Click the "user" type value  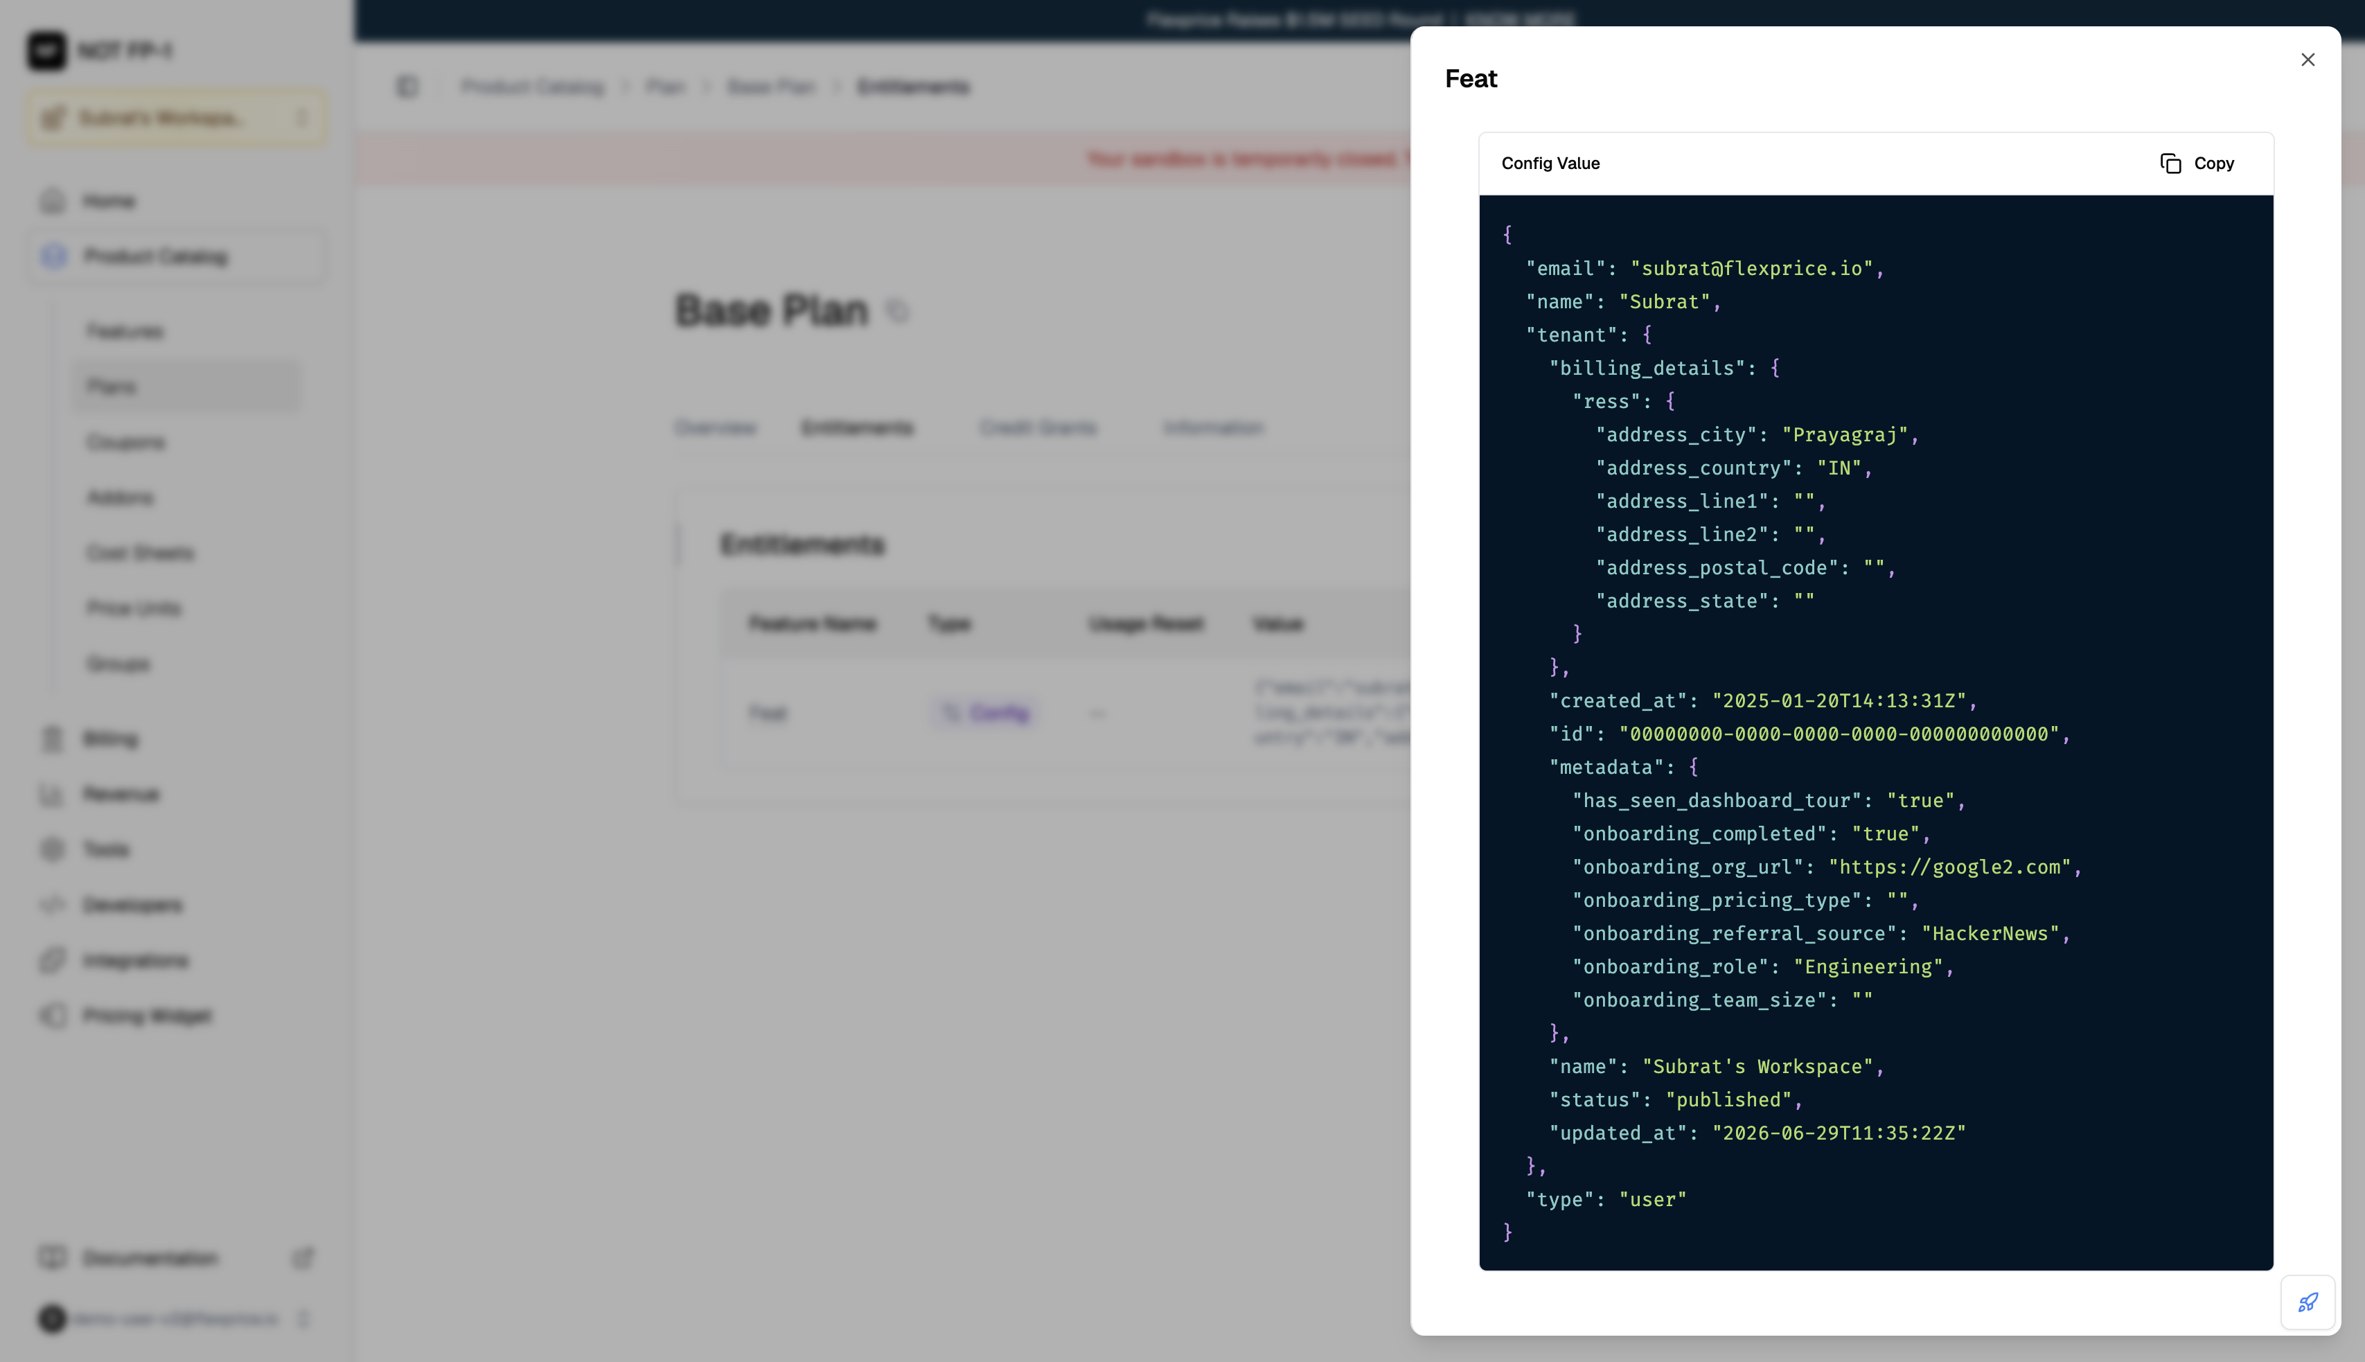click(x=1652, y=1199)
